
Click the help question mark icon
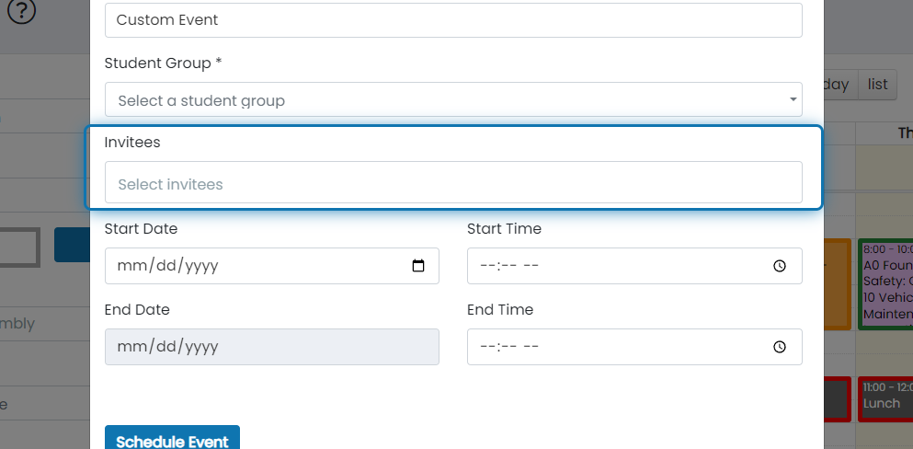21,10
